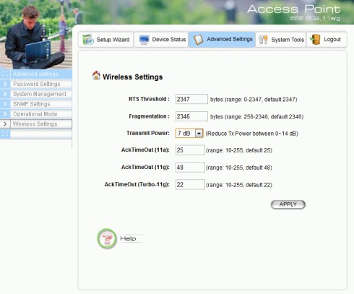
Task: Click the Help question mark icon
Action: (107, 238)
